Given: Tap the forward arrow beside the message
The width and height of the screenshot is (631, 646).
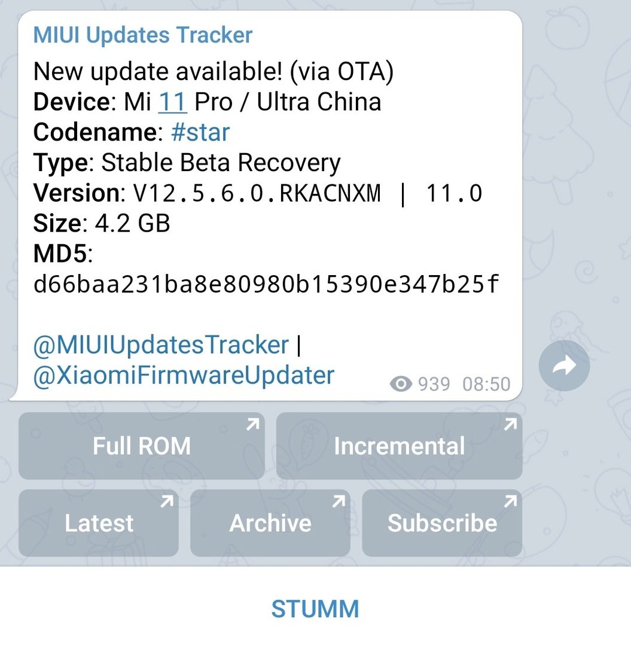Looking at the screenshot, I should click(x=564, y=365).
